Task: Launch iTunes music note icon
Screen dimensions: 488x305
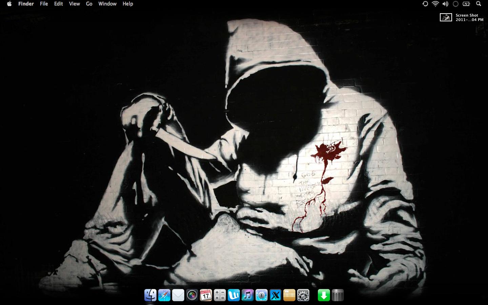Action: 248,295
